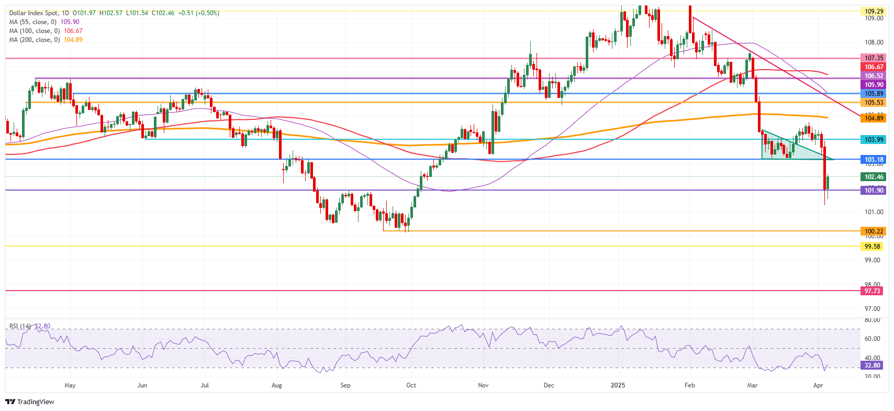Click the 99.58 yellow price level label
The image size is (894, 411).
pos(872,247)
